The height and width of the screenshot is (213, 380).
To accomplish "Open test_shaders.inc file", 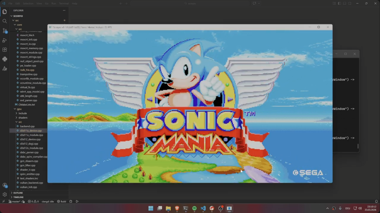I will (x=29, y=178).
